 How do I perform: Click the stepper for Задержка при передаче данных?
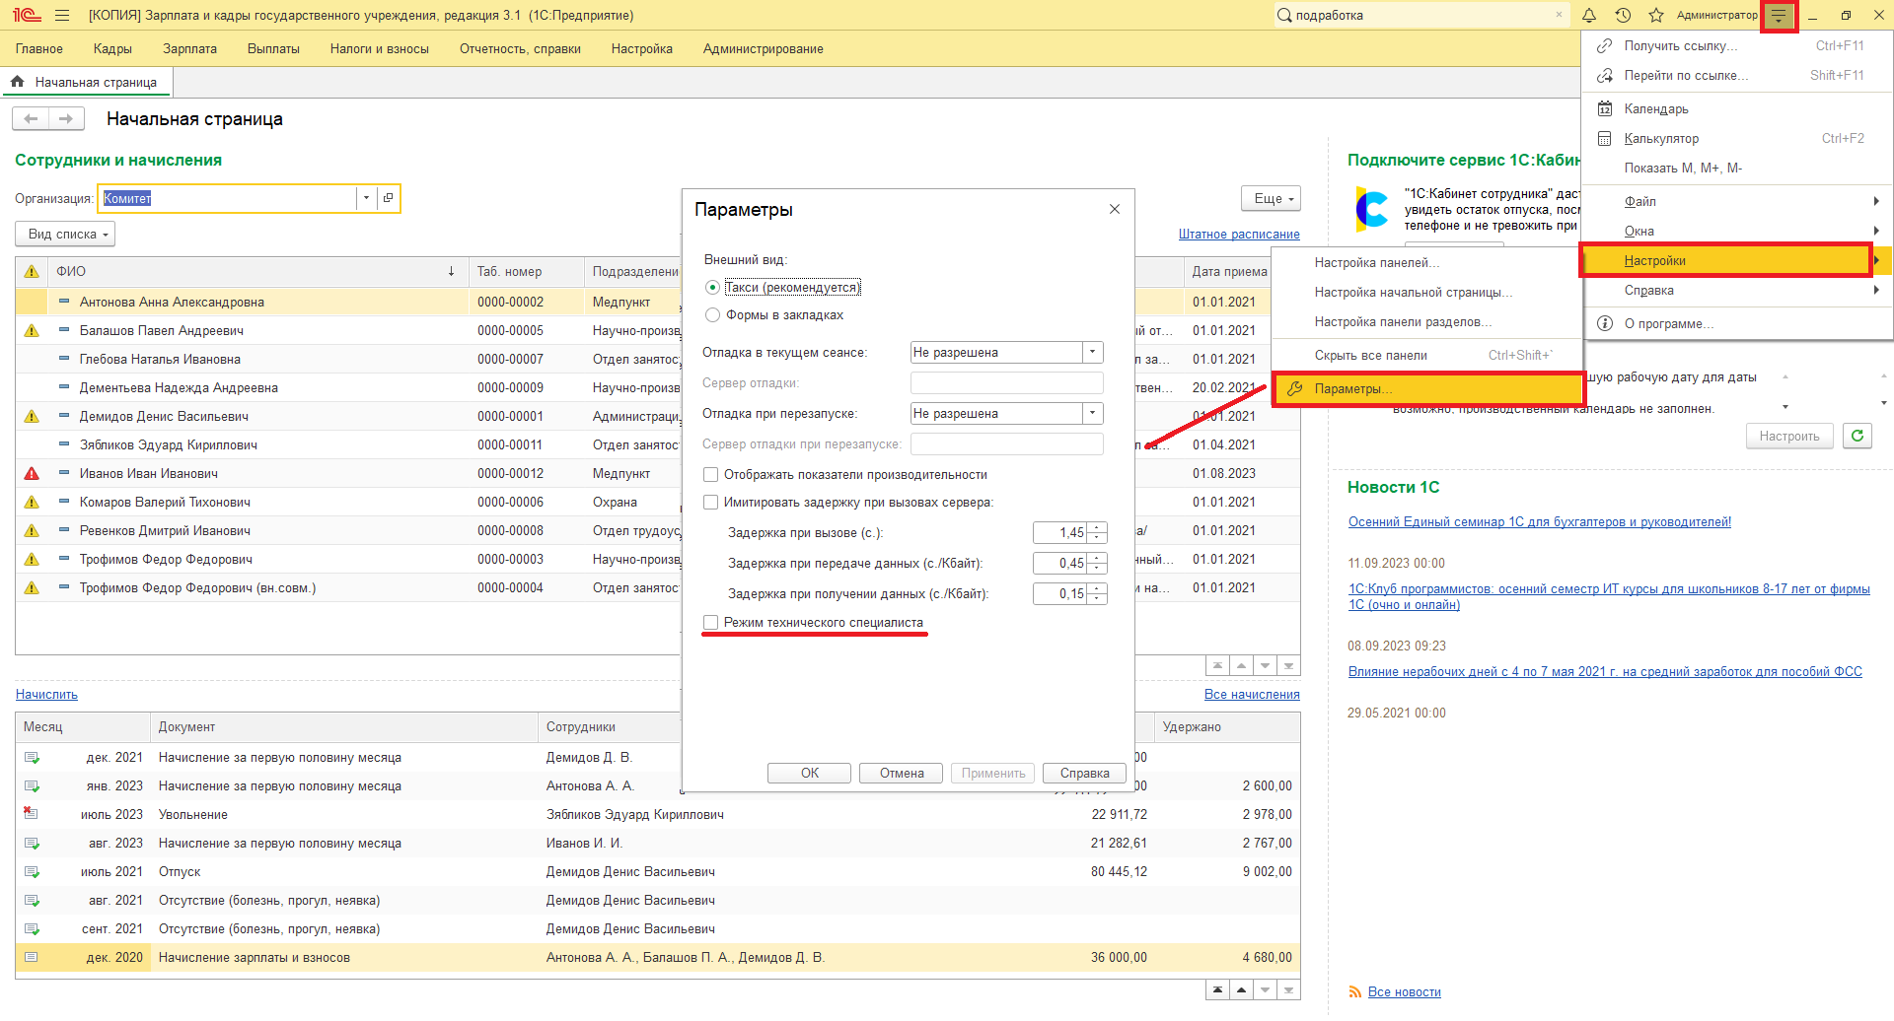tap(1097, 564)
